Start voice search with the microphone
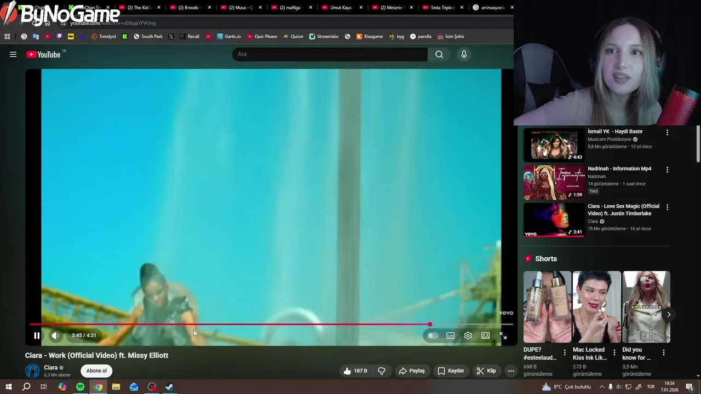 point(464,54)
